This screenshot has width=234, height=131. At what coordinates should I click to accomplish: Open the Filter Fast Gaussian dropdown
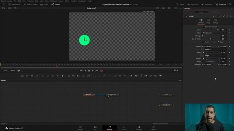click(x=214, y=33)
